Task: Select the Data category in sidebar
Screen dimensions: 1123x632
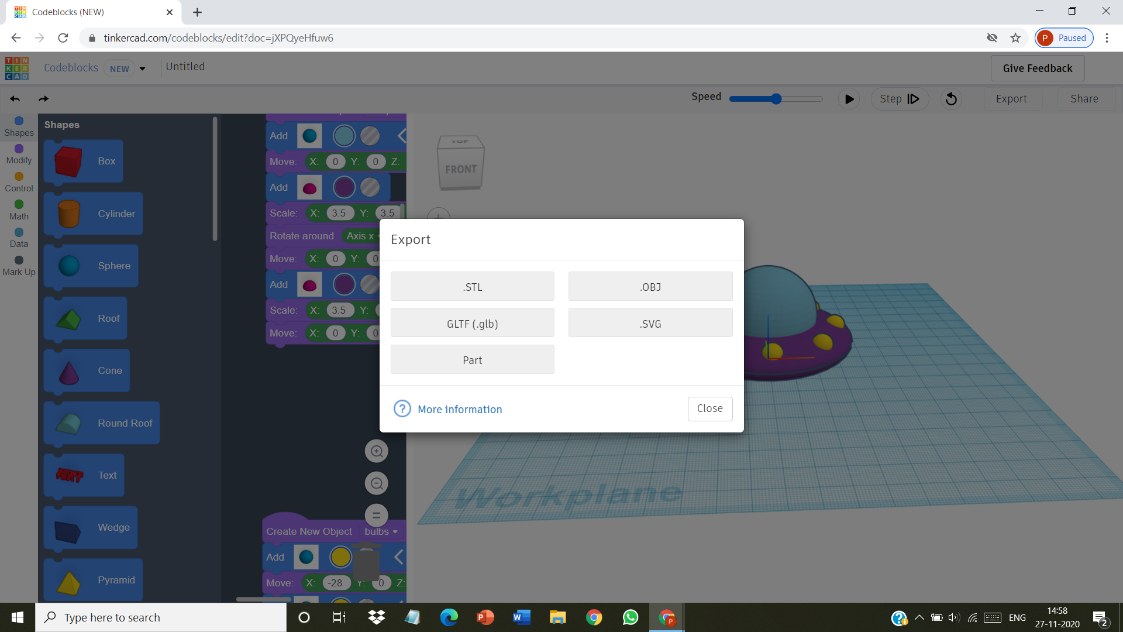Action: tap(18, 238)
